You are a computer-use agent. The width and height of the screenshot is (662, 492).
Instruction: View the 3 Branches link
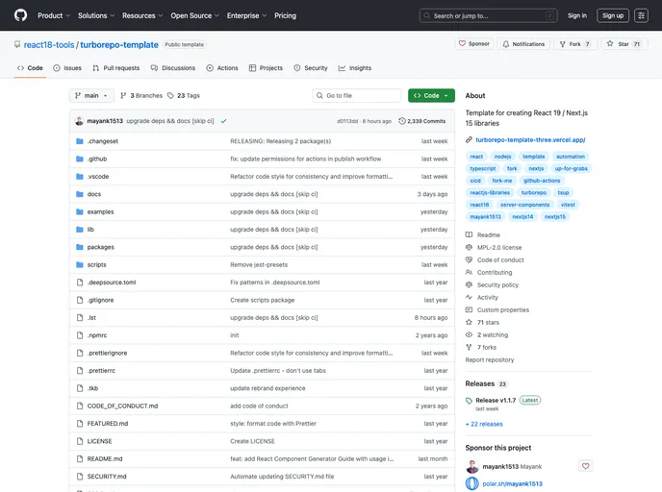point(141,96)
